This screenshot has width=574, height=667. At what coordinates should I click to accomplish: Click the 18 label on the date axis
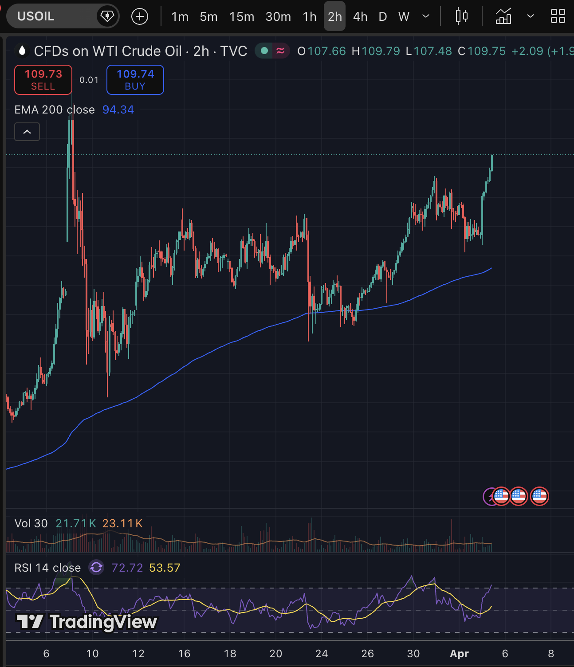pos(230,653)
